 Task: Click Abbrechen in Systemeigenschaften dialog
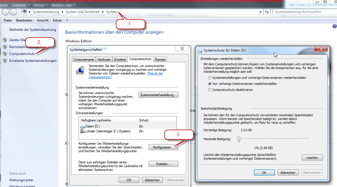(152, 180)
